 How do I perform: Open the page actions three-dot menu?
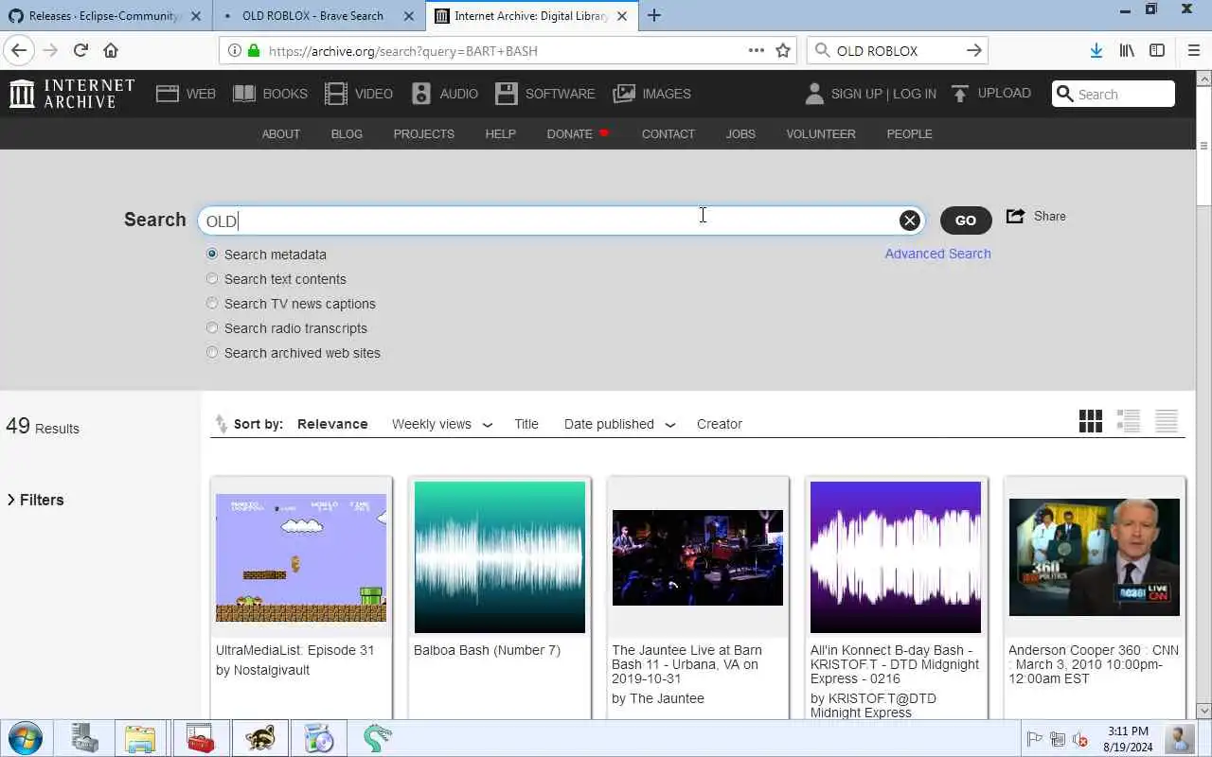tap(756, 51)
